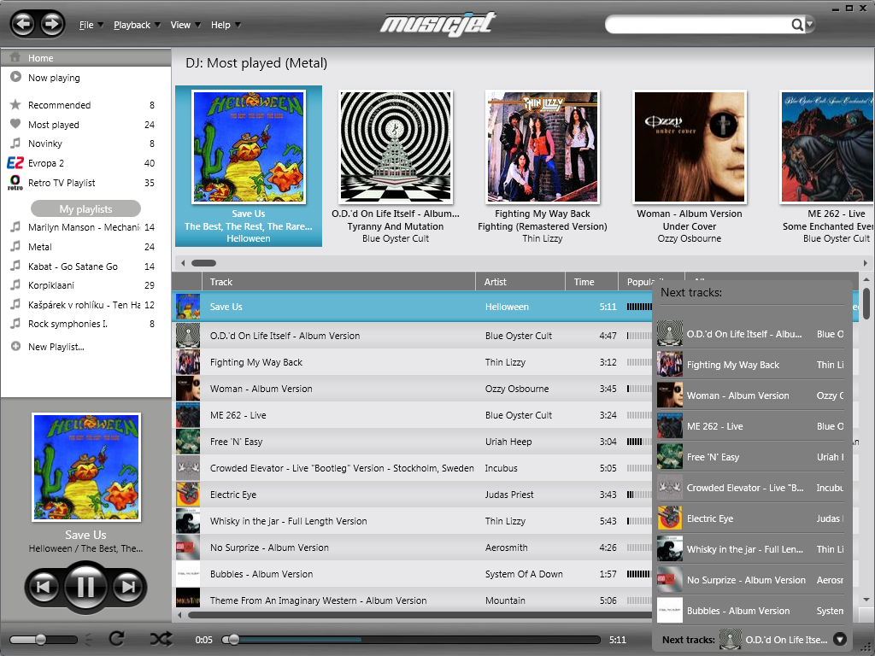The image size is (875, 656).
Task: Open the View menu
Action: pyautogui.click(x=185, y=25)
